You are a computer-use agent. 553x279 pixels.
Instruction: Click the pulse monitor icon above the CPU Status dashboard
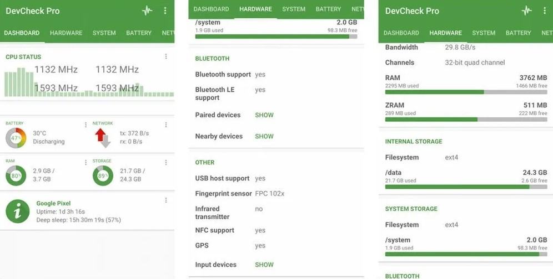click(x=147, y=11)
